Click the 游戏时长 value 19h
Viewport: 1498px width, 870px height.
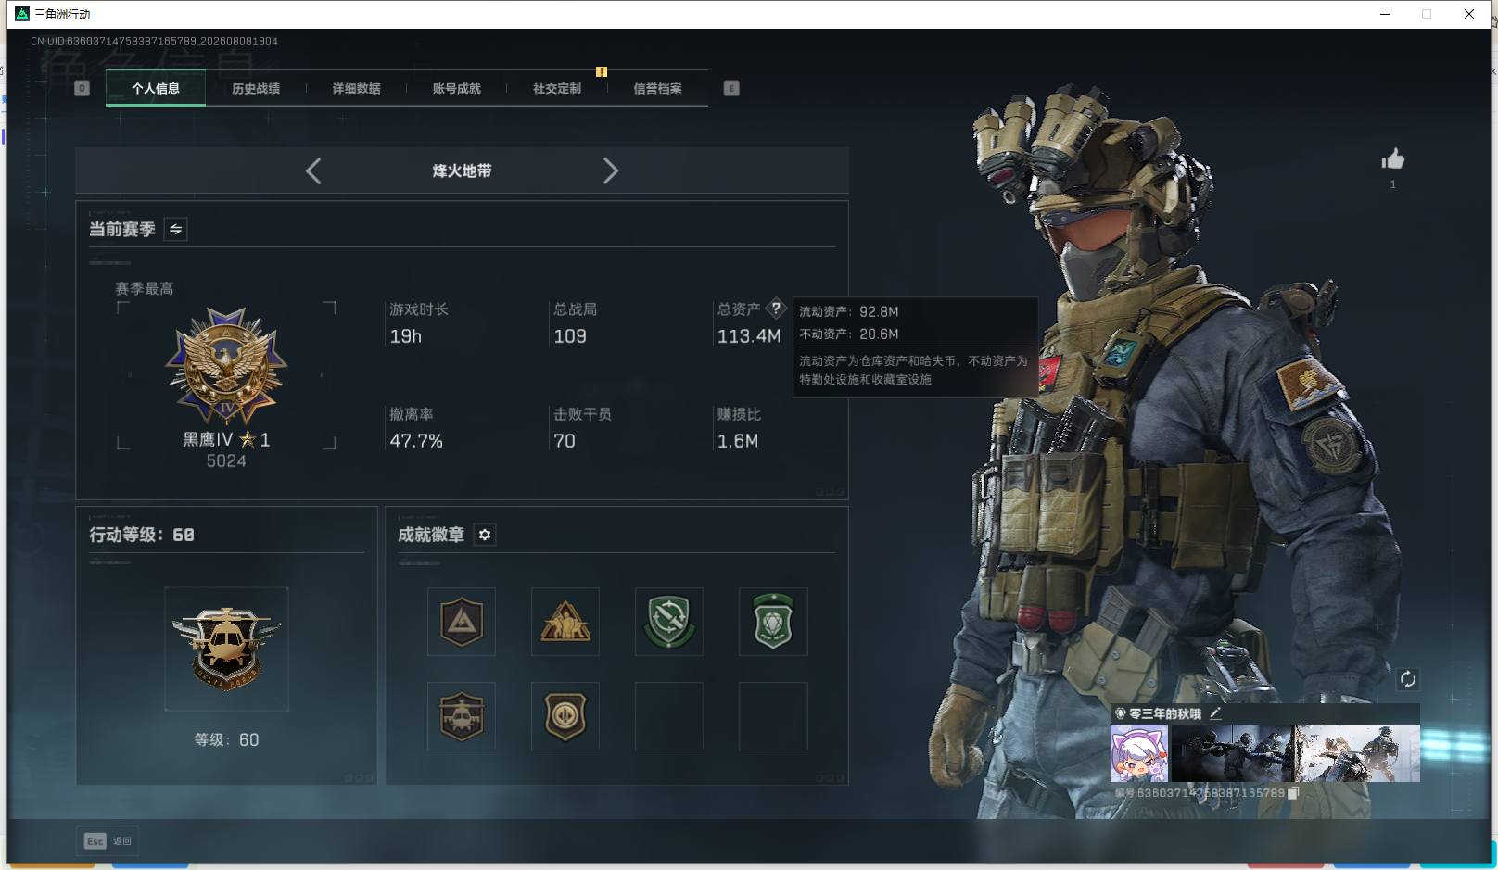pyautogui.click(x=406, y=336)
